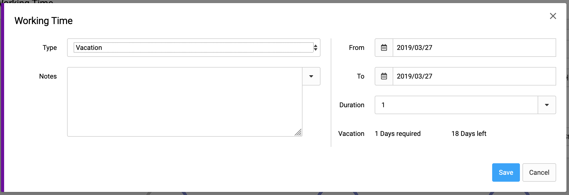Click inside the Notes text area
Image resolution: width=569 pixels, height=195 pixels.
tap(185, 102)
